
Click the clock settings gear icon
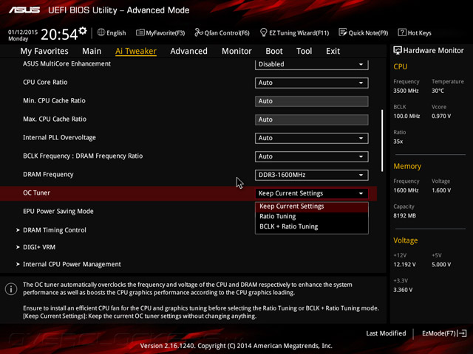coord(83,31)
